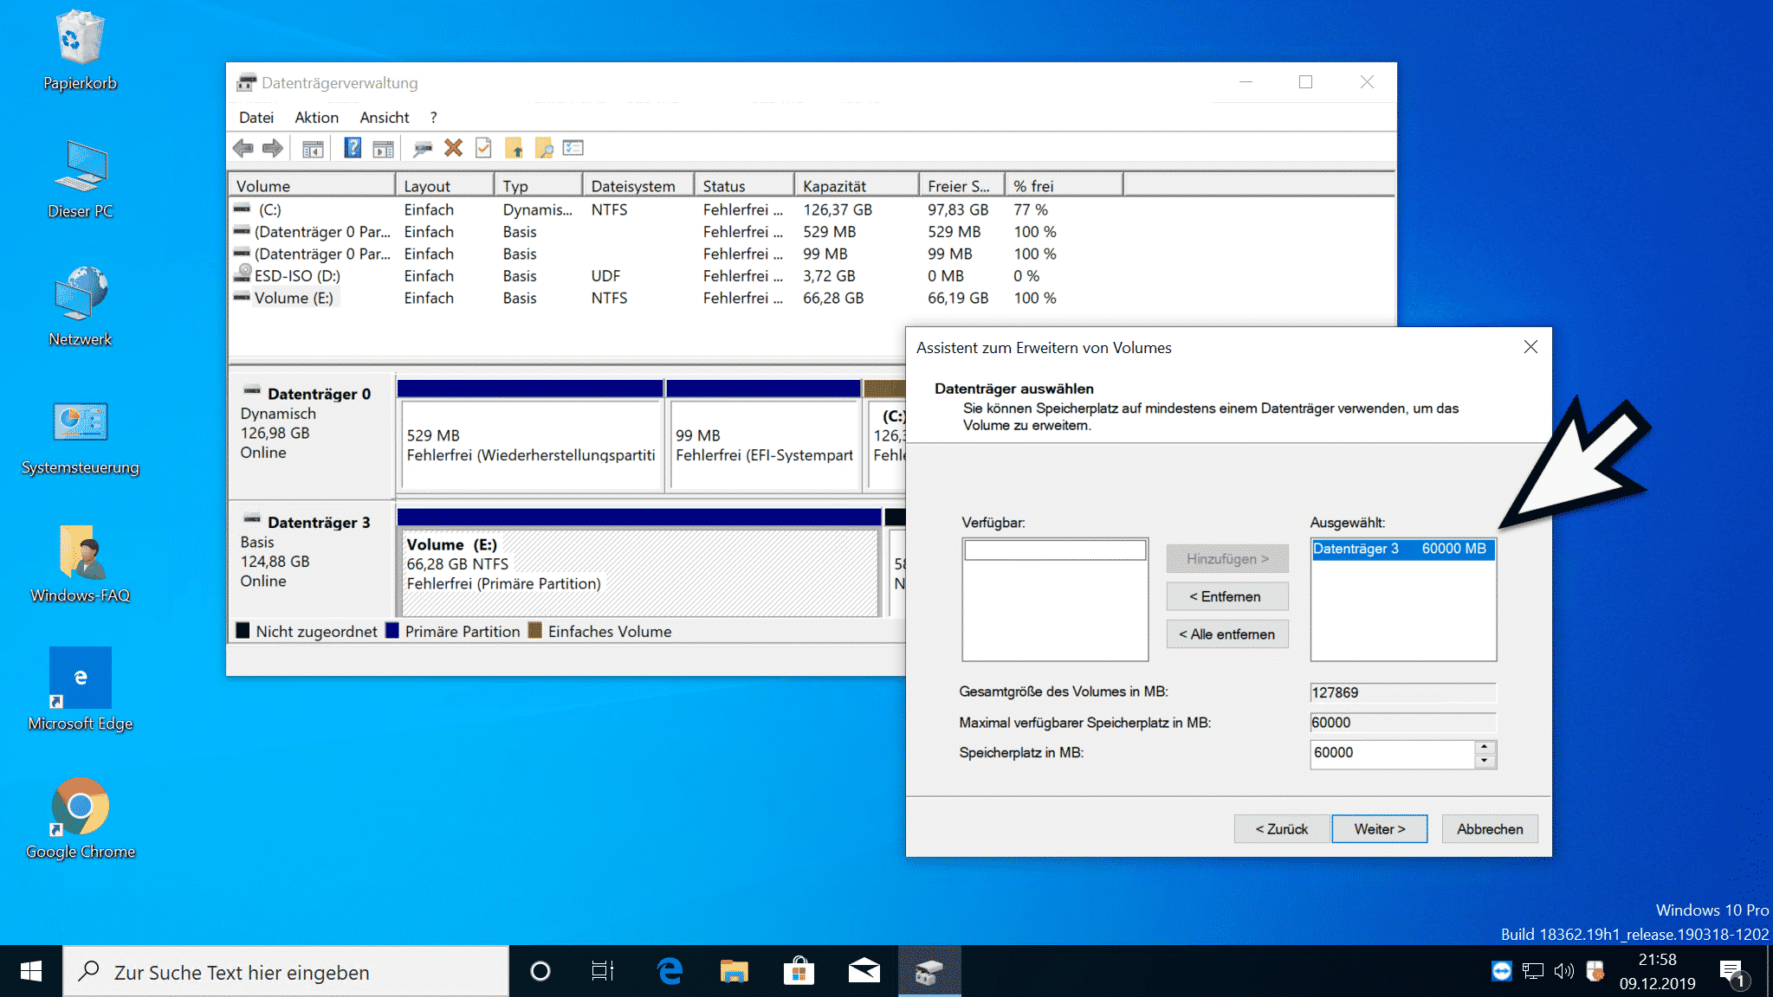Select Datenträger 3 in the Ausgewählt list

point(1403,549)
